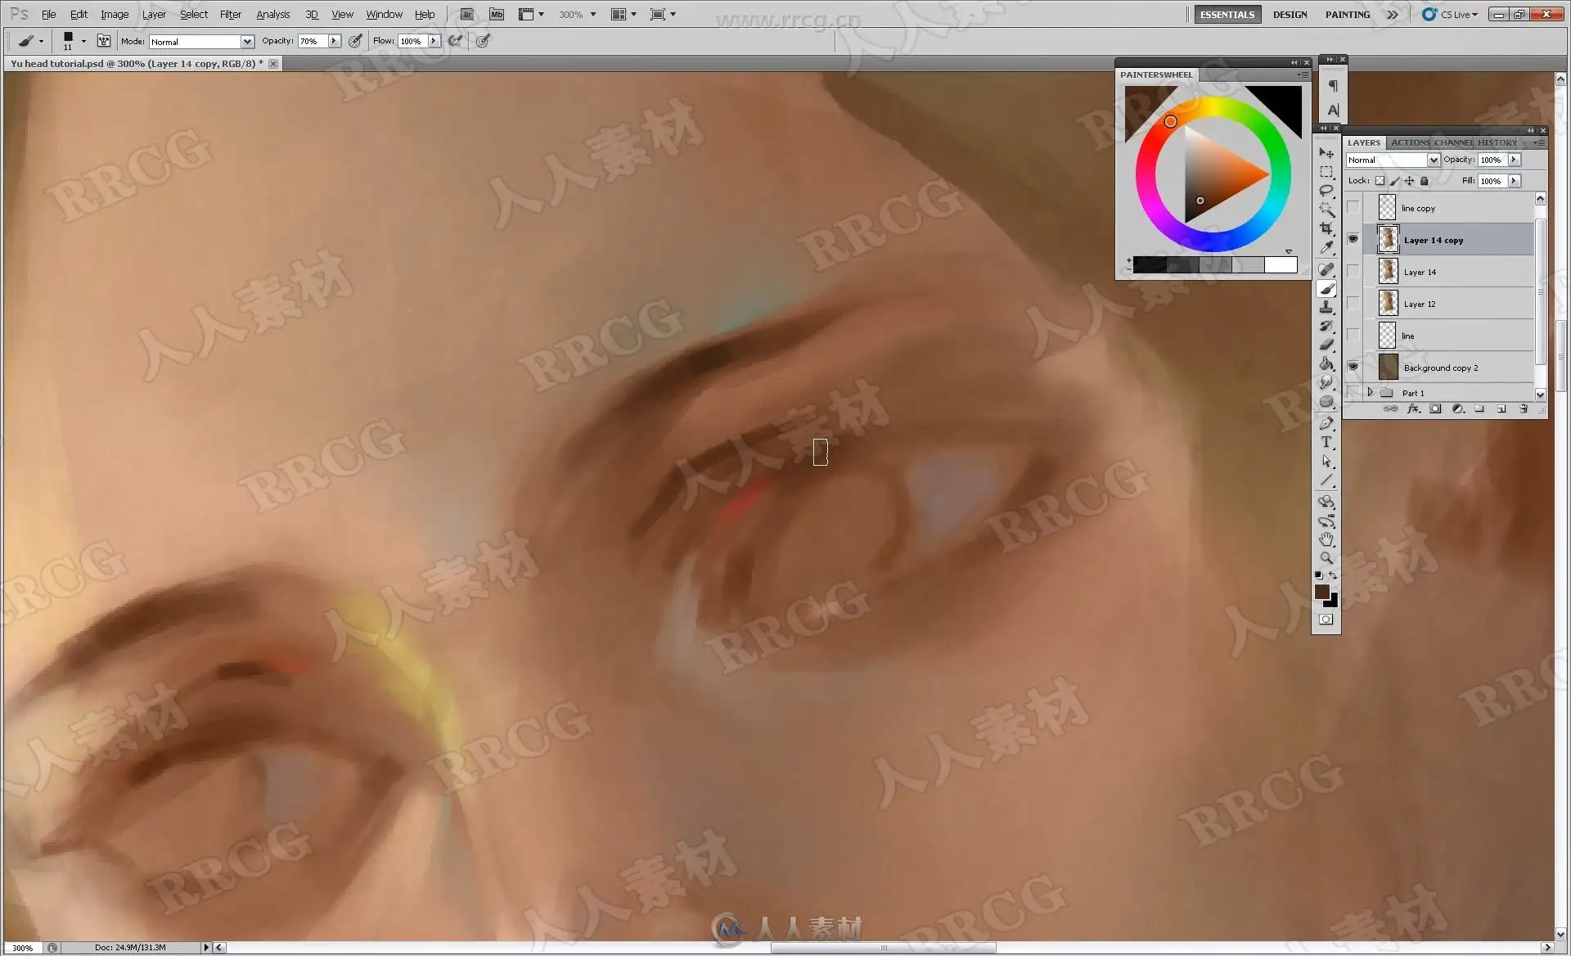This screenshot has height=956, width=1571.
Task: Toggle the Brush panel
Action: tap(104, 41)
